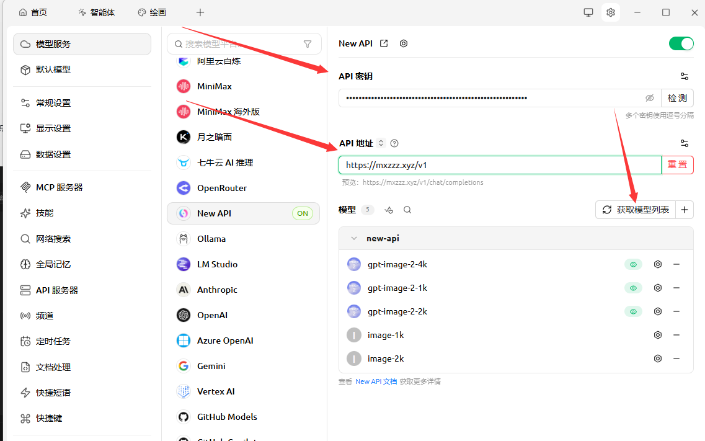This screenshot has height=441, width=705.
Task: Remove image-2k model with minus icon
Action: 676,359
